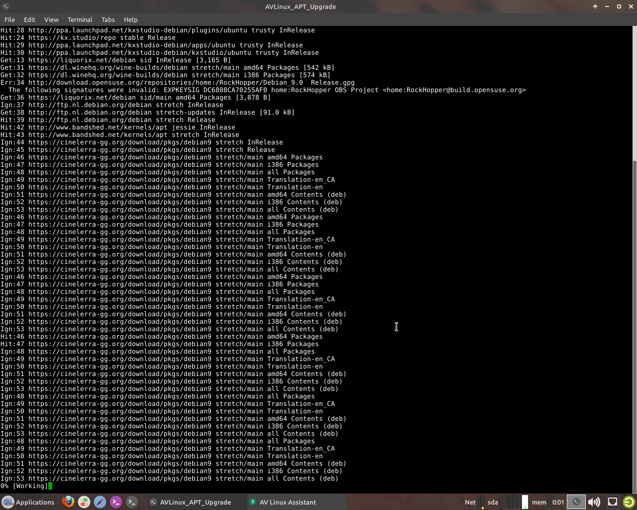
Task: Click the terminal icon in the title bar
Action: pyautogui.click(x=5, y=6)
